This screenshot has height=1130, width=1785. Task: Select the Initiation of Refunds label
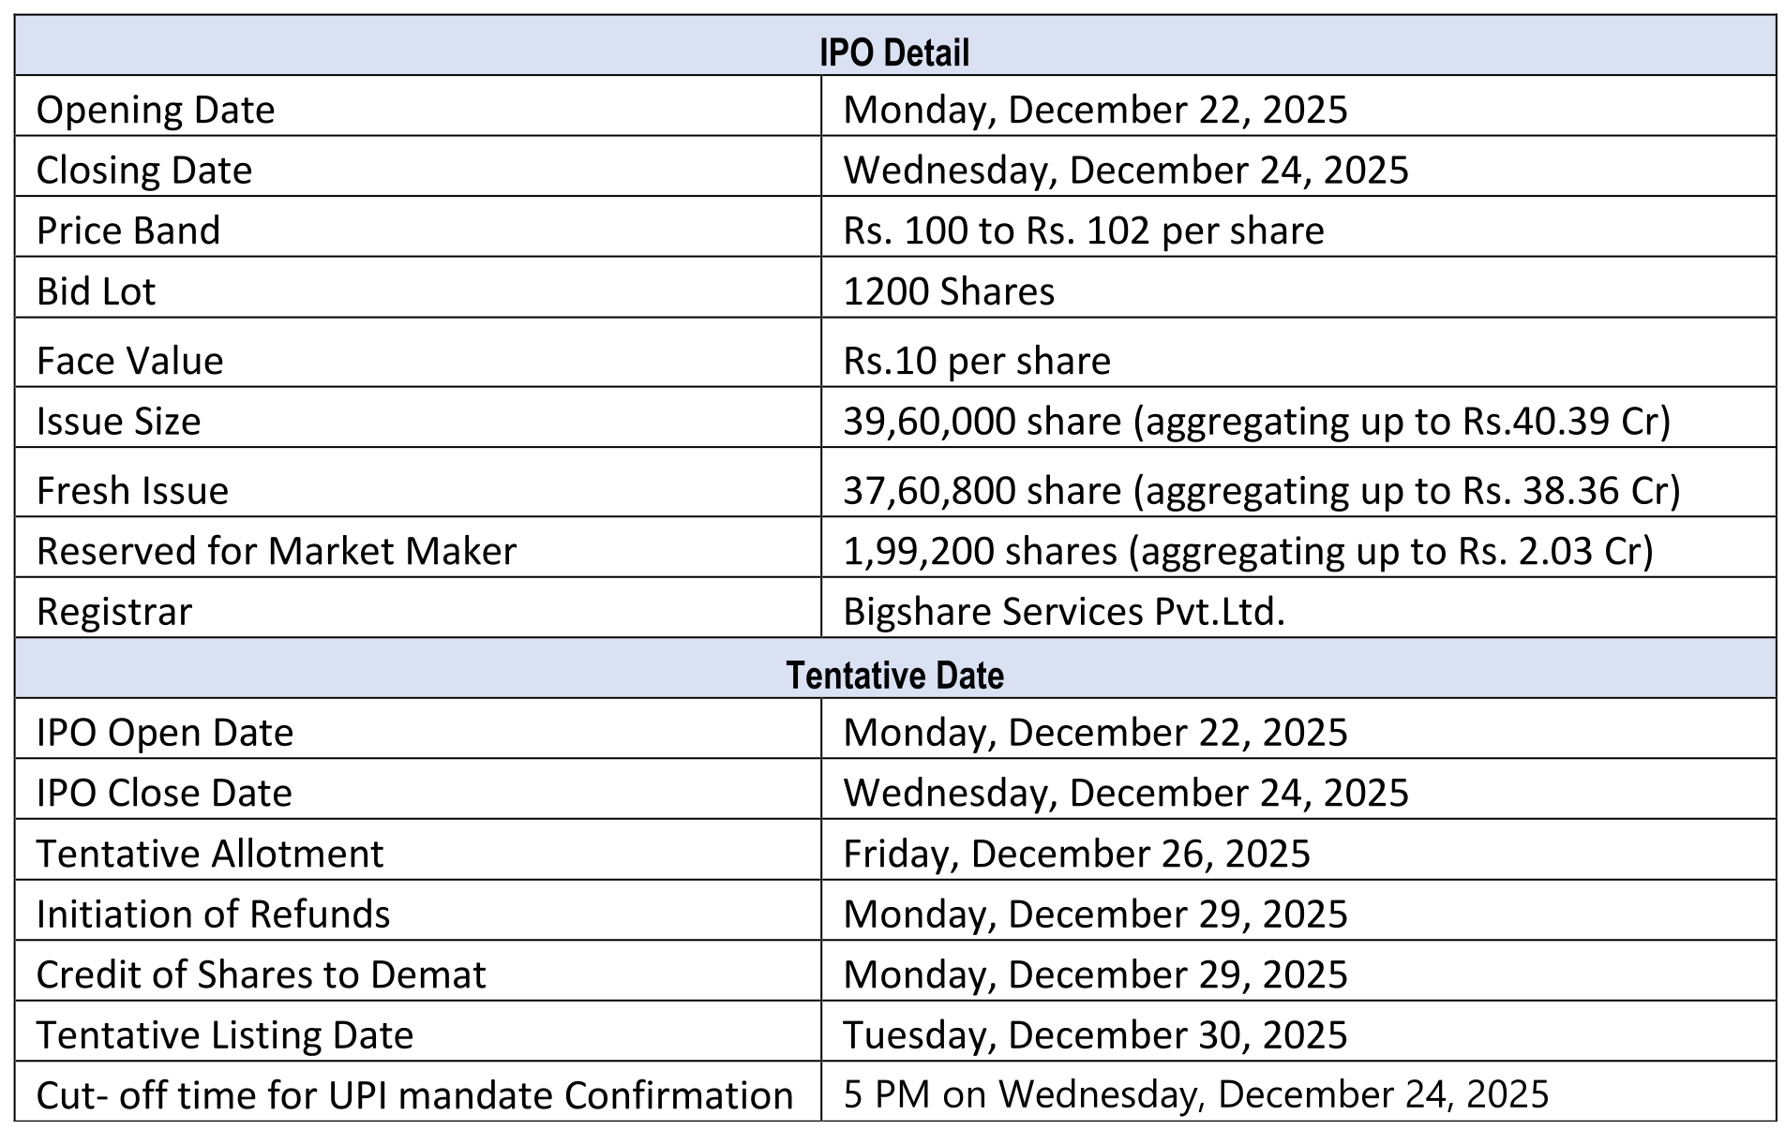tap(213, 914)
